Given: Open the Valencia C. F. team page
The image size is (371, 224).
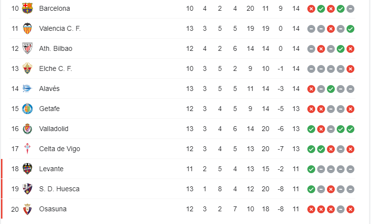Looking at the screenshot, I should (60, 28).
